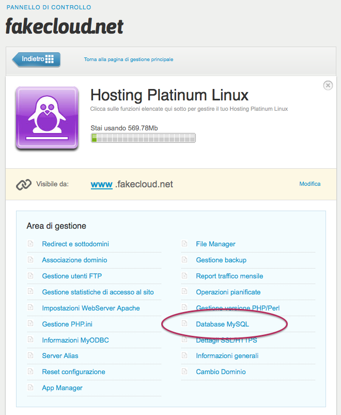Click the document icon next to File Manager
The width and height of the screenshot is (341, 415).
184,244
